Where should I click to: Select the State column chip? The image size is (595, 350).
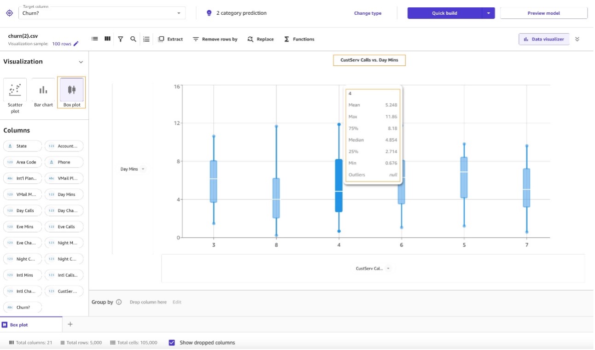(23, 146)
